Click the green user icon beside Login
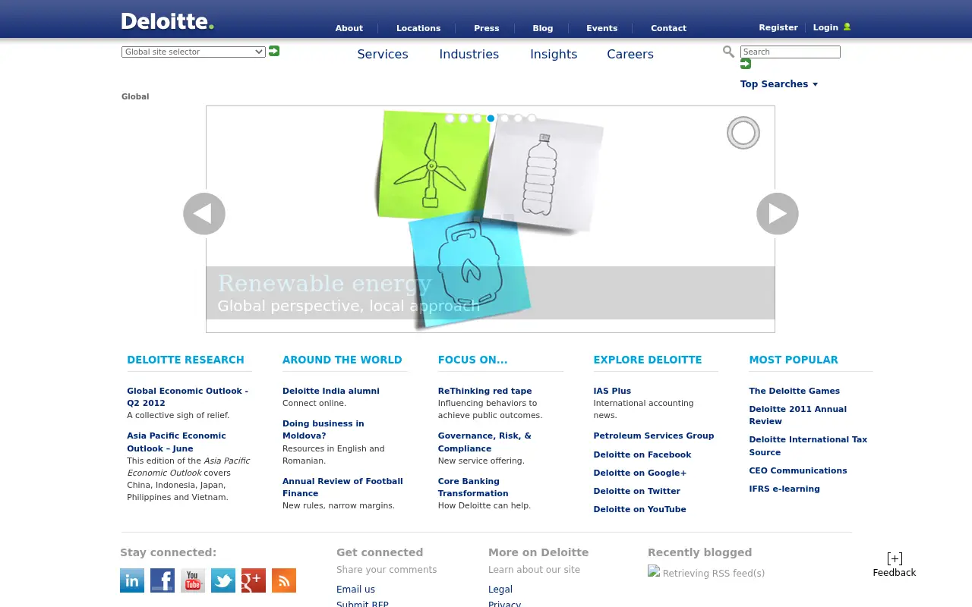 pyautogui.click(x=847, y=27)
